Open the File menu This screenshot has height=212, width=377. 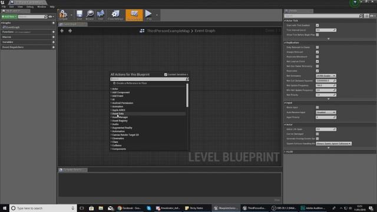pos(4,6)
